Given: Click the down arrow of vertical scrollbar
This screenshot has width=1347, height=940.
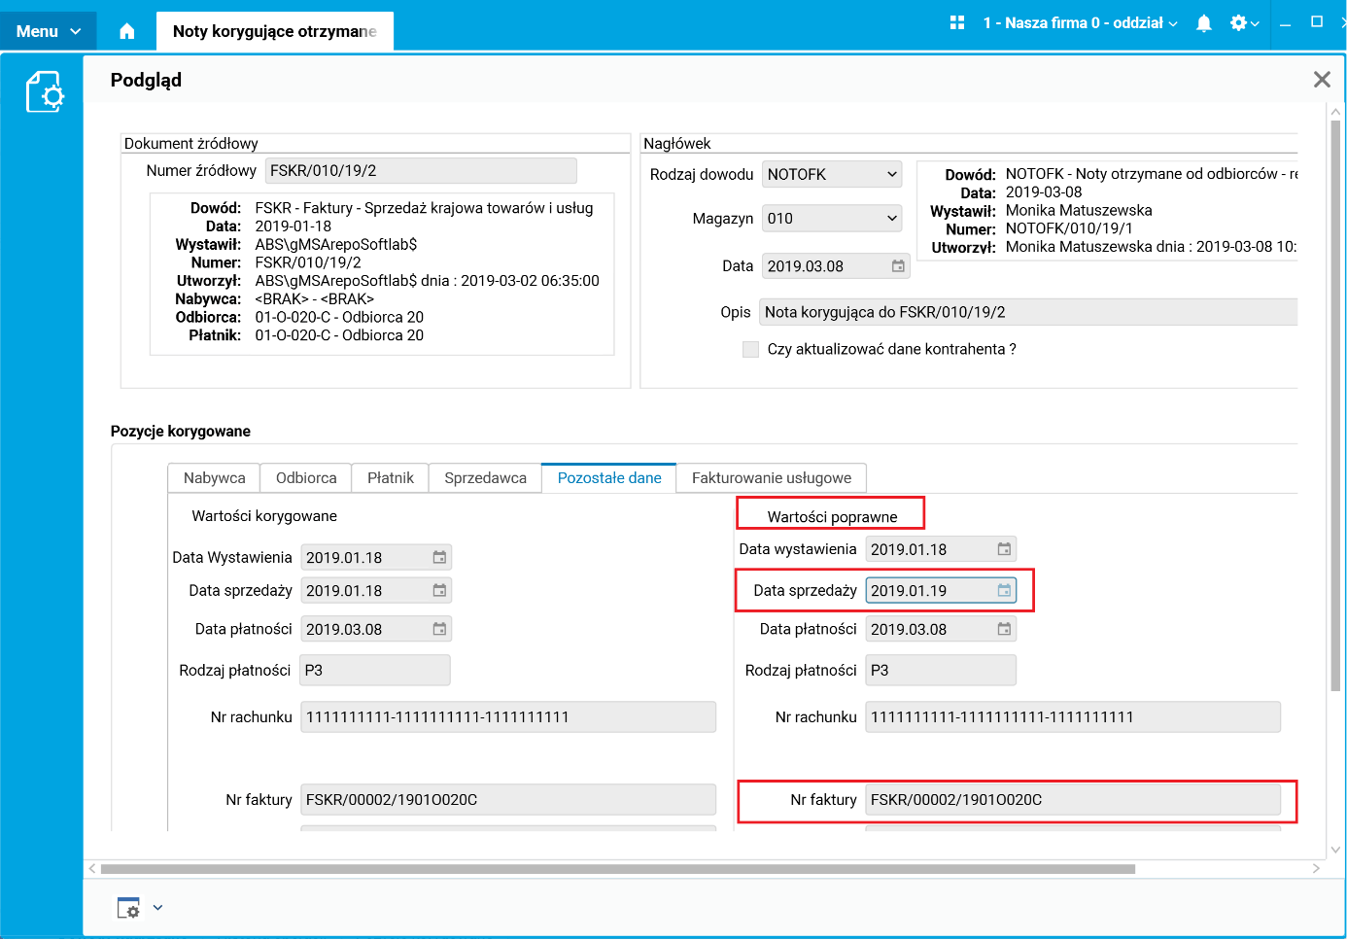Looking at the screenshot, I should click(1335, 850).
